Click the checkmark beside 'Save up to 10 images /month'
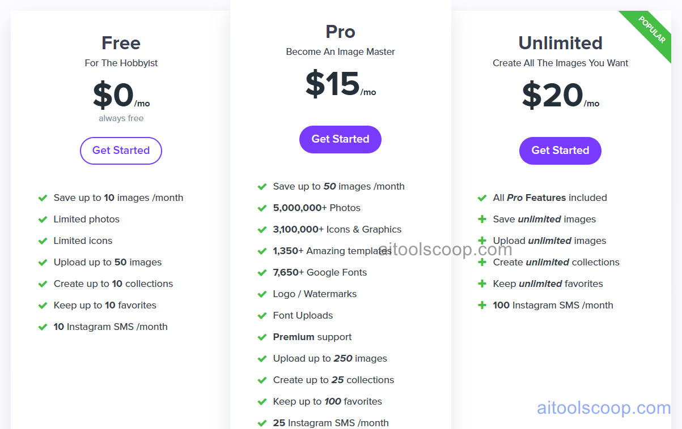682x429 pixels. pos(43,198)
